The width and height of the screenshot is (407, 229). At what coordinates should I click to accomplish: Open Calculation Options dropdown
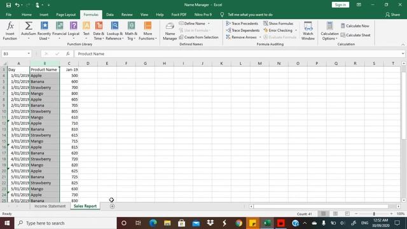pyautogui.click(x=329, y=31)
